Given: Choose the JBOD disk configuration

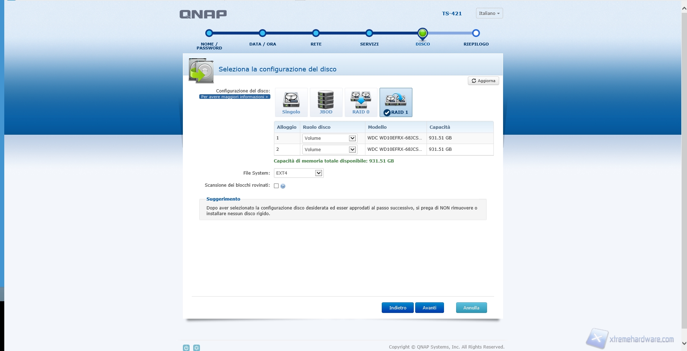Looking at the screenshot, I should [x=326, y=102].
